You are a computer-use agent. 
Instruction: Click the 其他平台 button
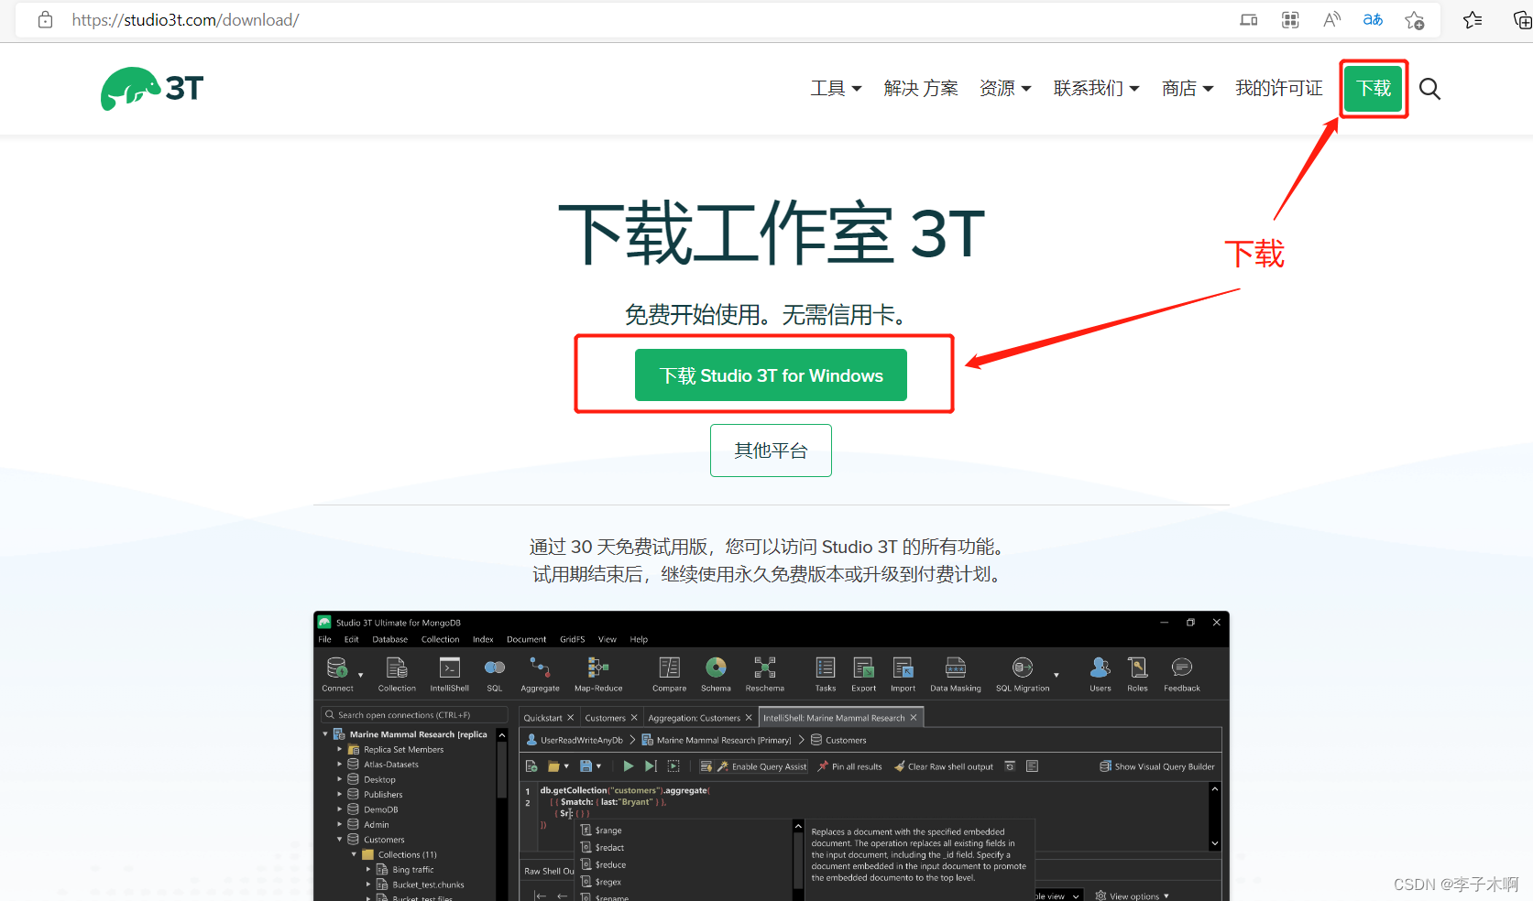click(x=771, y=450)
